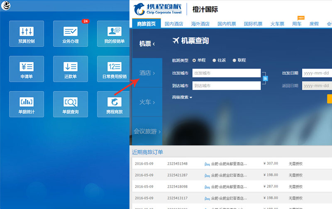Click the panda logo at top-left corner

(6, 5)
